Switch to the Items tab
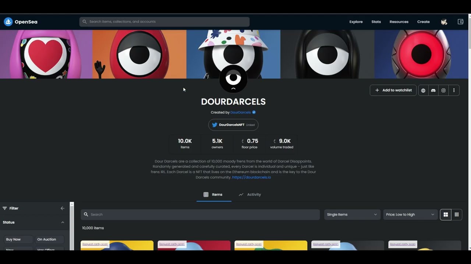The height and width of the screenshot is (264, 471). pos(213,195)
